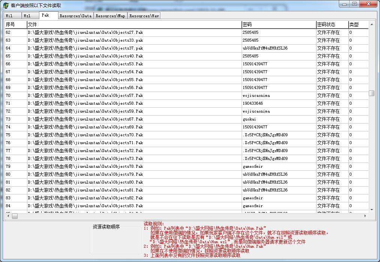The height and width of the screenshot is (262, 380).
Task: Click the vertical scrollbar thumb
Action: pyautogui.click(x=371, y=93)
